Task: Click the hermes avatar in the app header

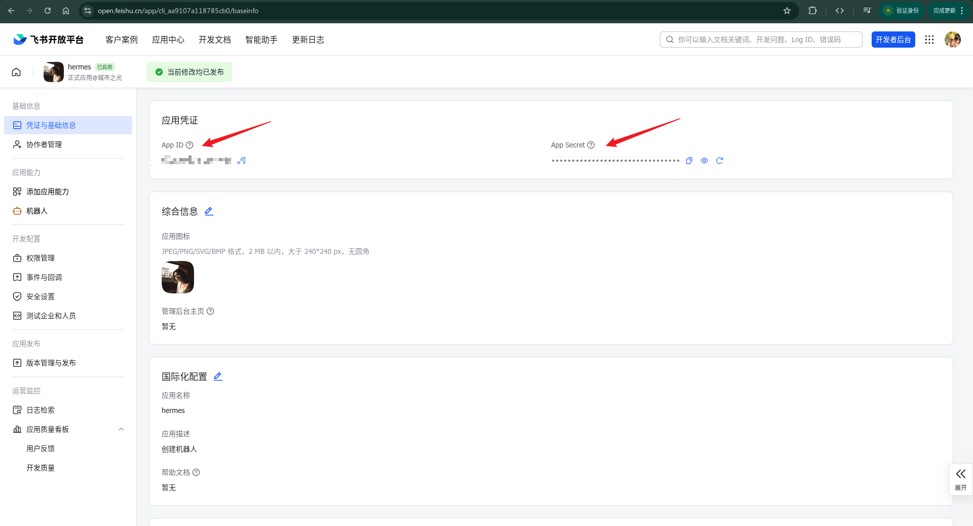Action: click(54, 72)
